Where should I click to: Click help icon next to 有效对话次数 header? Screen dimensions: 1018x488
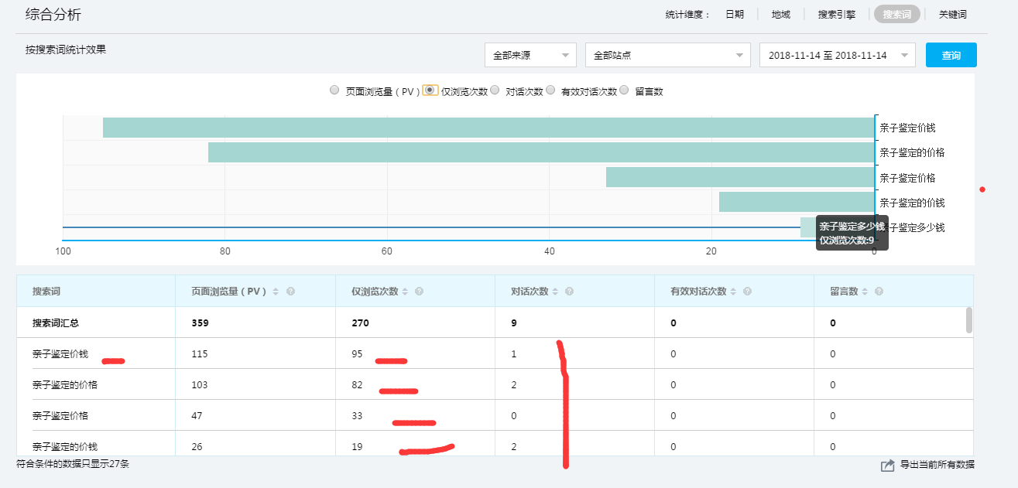pyautogui.click(x=747, y=292)
